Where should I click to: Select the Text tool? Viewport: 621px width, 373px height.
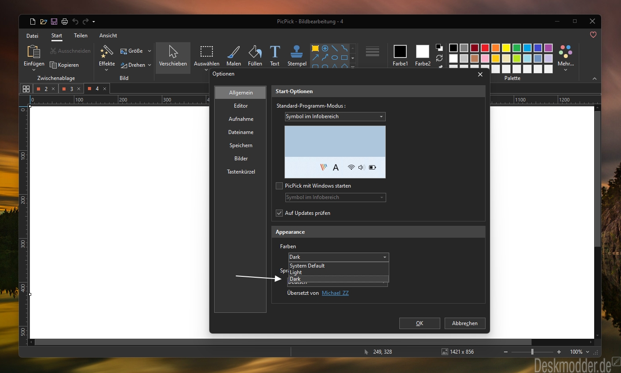coord(275,56)
